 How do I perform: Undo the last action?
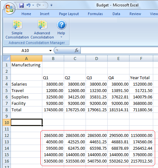click(29, 5)
